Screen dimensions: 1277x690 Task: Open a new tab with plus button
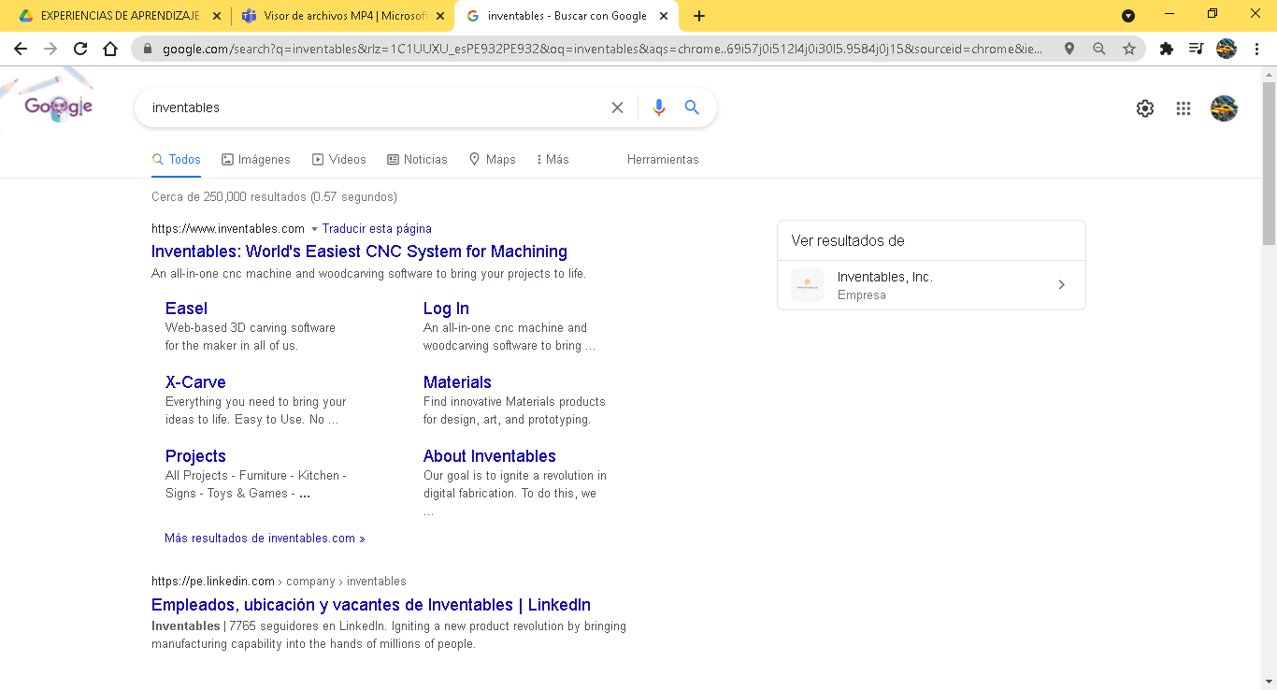(699, 16)
